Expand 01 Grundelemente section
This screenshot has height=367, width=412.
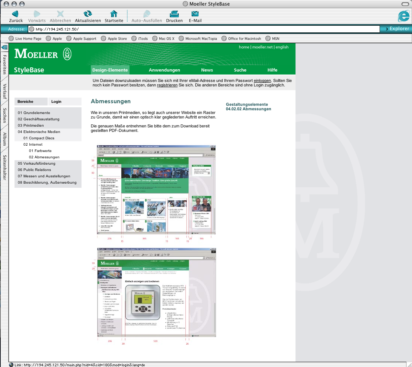coord(34,113)
